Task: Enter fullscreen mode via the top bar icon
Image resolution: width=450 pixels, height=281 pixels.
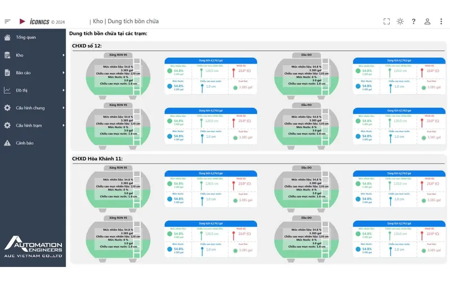Action: pos(386,21)
